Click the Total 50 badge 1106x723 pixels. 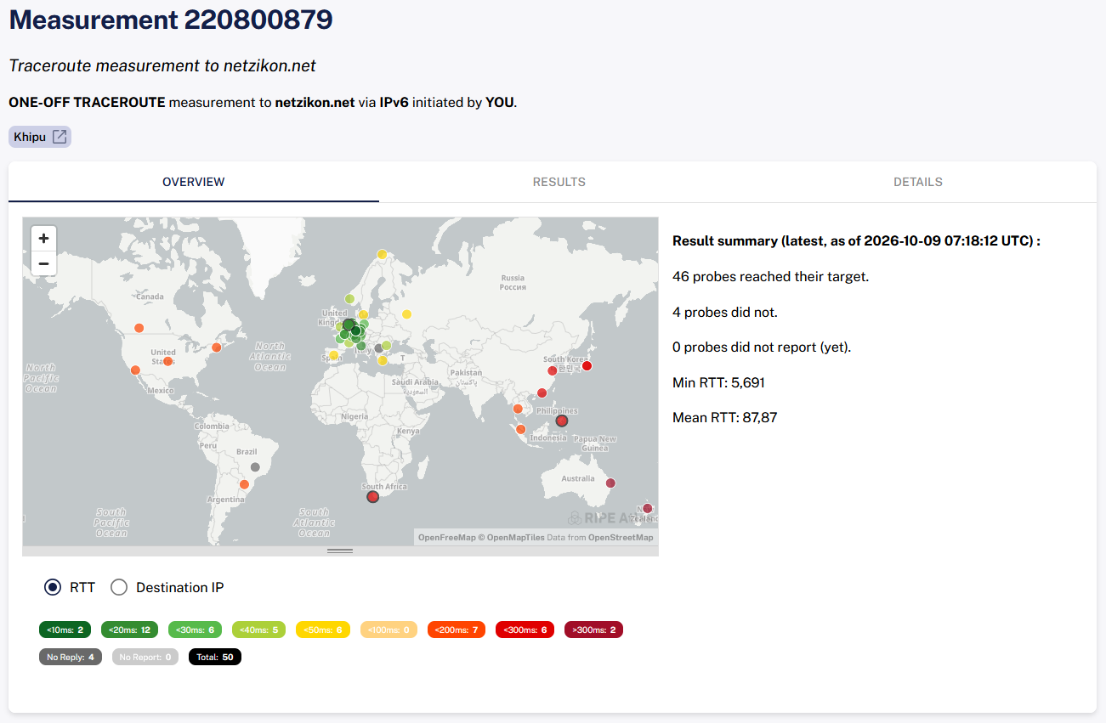pyautogui.click(x=215, y=657)
